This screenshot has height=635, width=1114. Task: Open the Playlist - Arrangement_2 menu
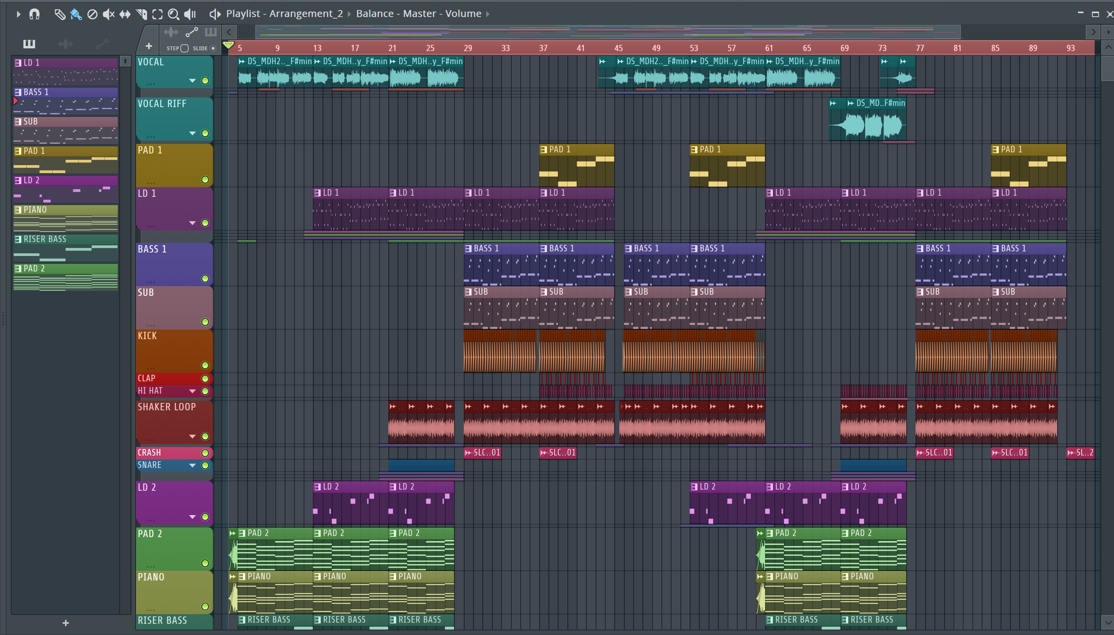pos(284,14)
